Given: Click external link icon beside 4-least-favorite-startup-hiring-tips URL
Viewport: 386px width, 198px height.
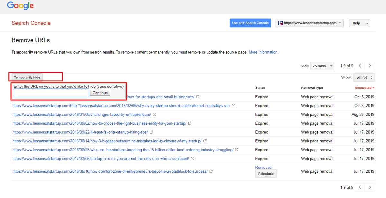Looking at the screenshot, I should tap(151, 132).
